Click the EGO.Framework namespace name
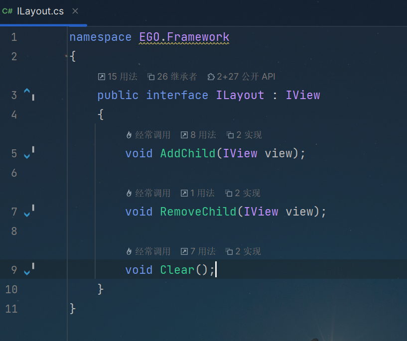 click(184, 37)
